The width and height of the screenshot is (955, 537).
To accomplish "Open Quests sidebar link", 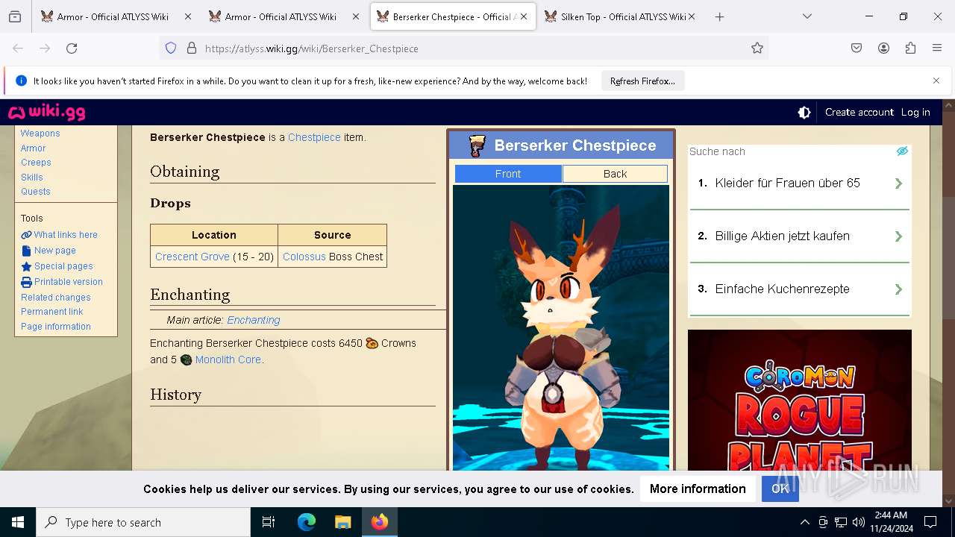I will click(x=36, y=192).
